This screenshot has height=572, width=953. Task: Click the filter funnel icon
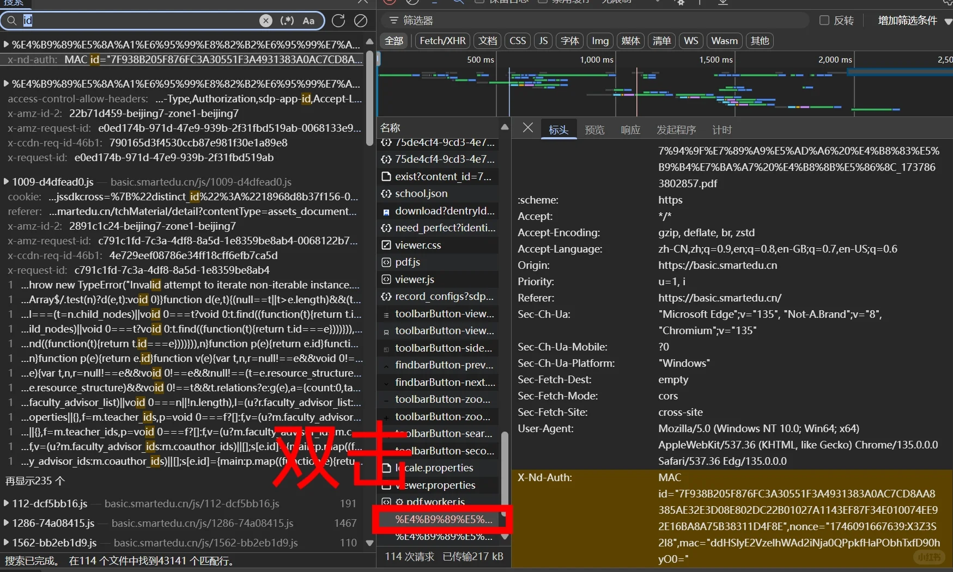[393, 21]
